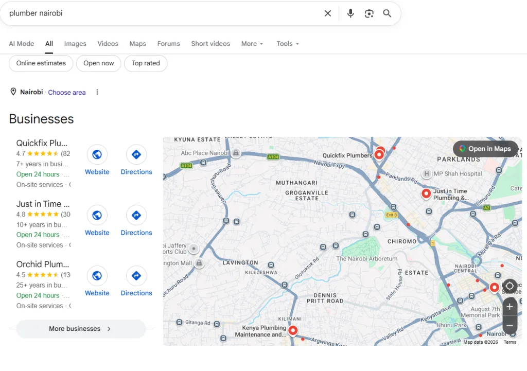Open the three-dot options beside Choose area
This screenshot has height=371, width=527.
pyautogui.click(x=97, y=92)
